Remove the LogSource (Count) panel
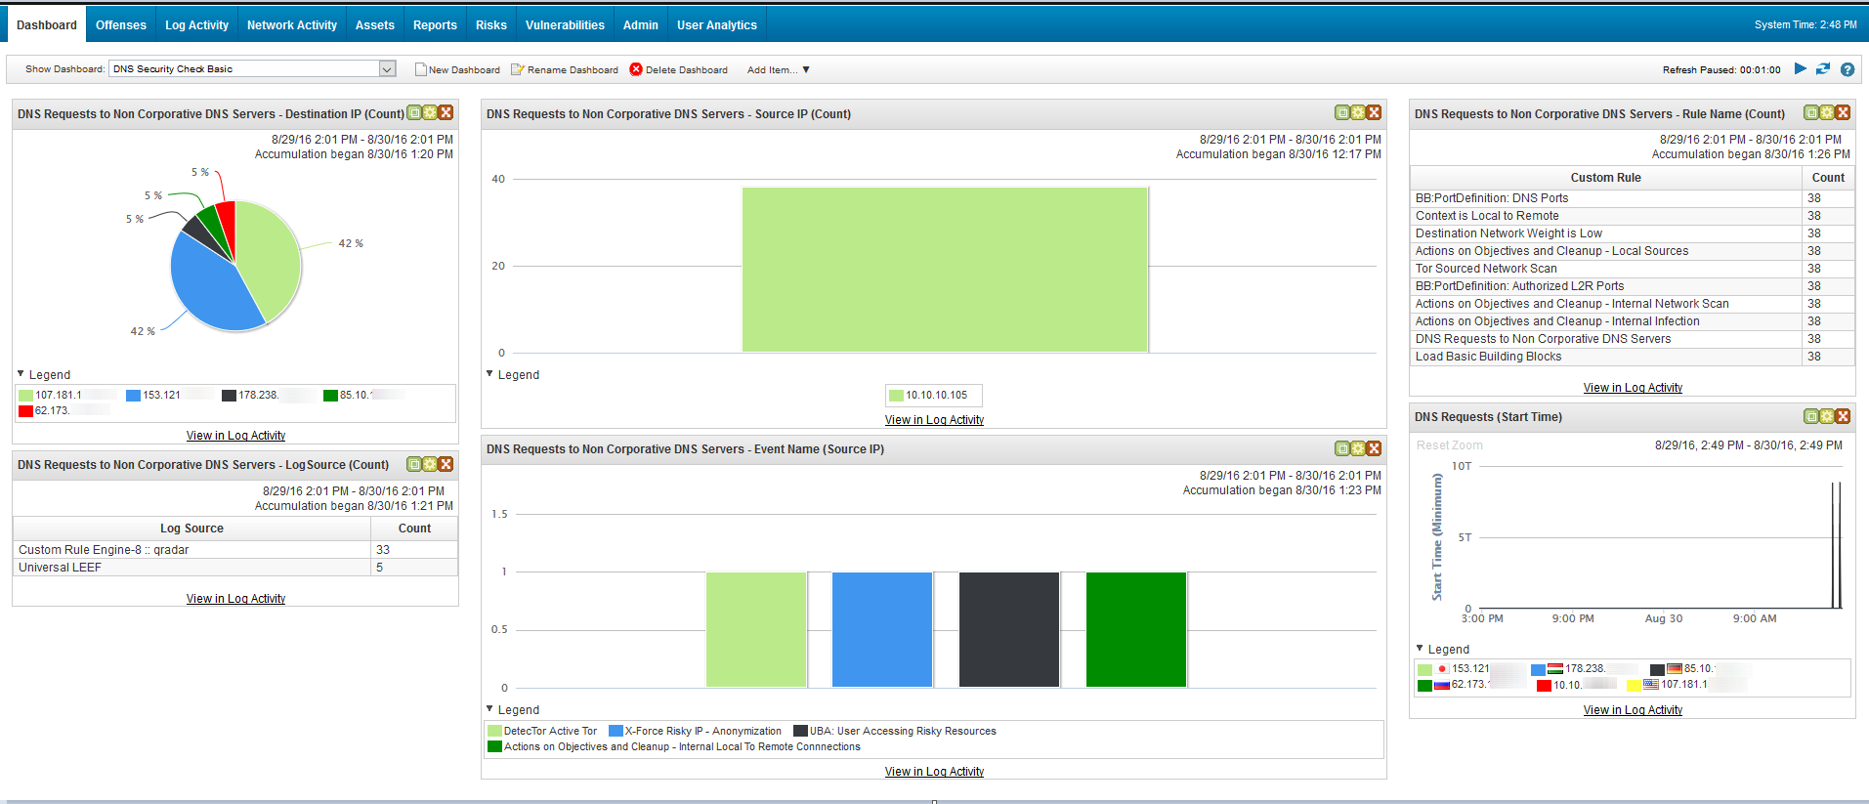1869x804 pixels. tap(446, 465)
